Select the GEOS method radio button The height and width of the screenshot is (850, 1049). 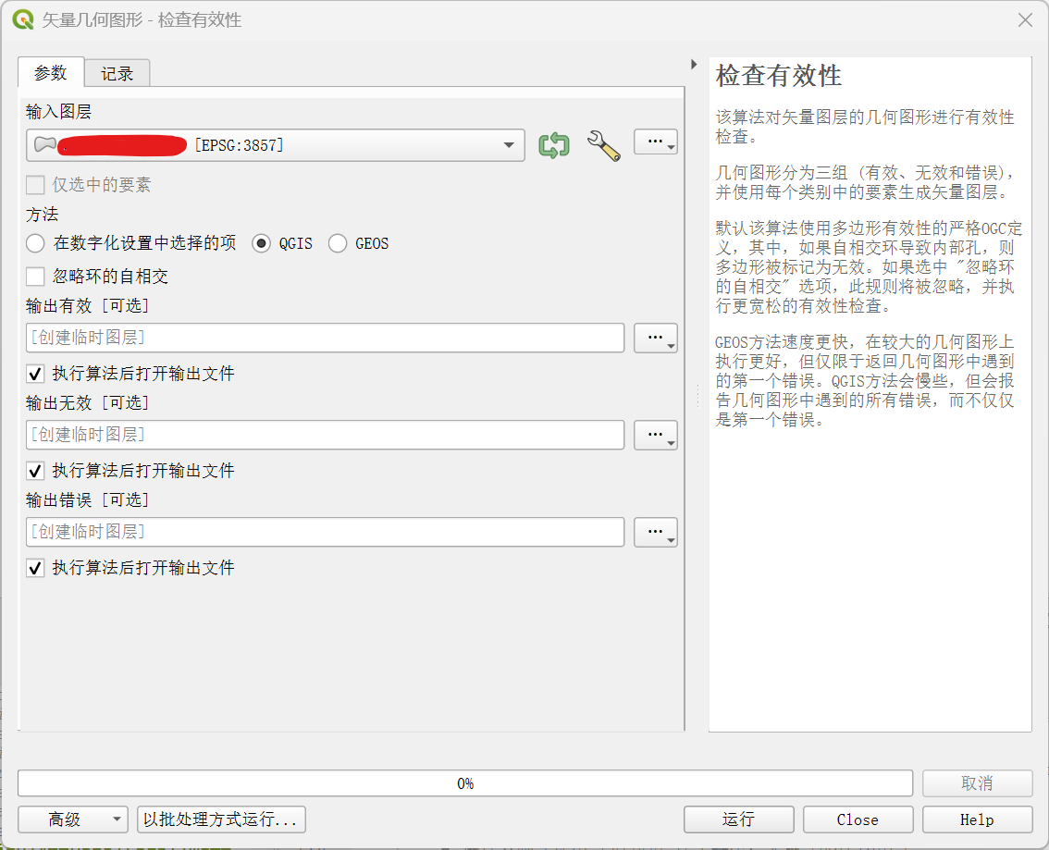(x=338, y=244)
